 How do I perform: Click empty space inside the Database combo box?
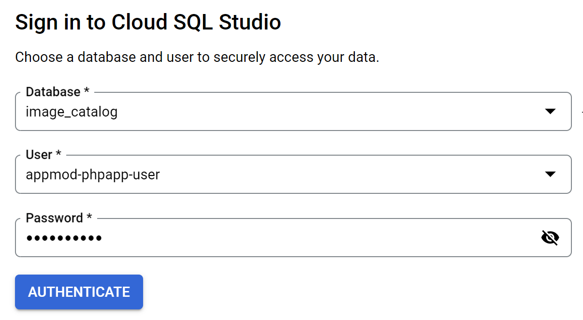coord(314,112)
